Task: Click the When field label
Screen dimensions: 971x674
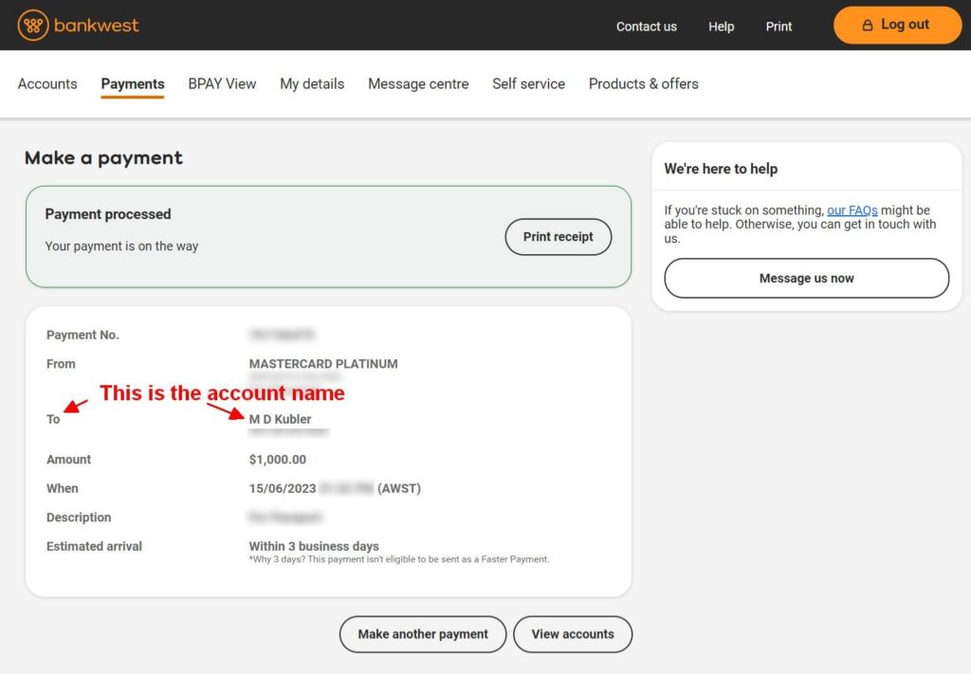Action: 63,488
